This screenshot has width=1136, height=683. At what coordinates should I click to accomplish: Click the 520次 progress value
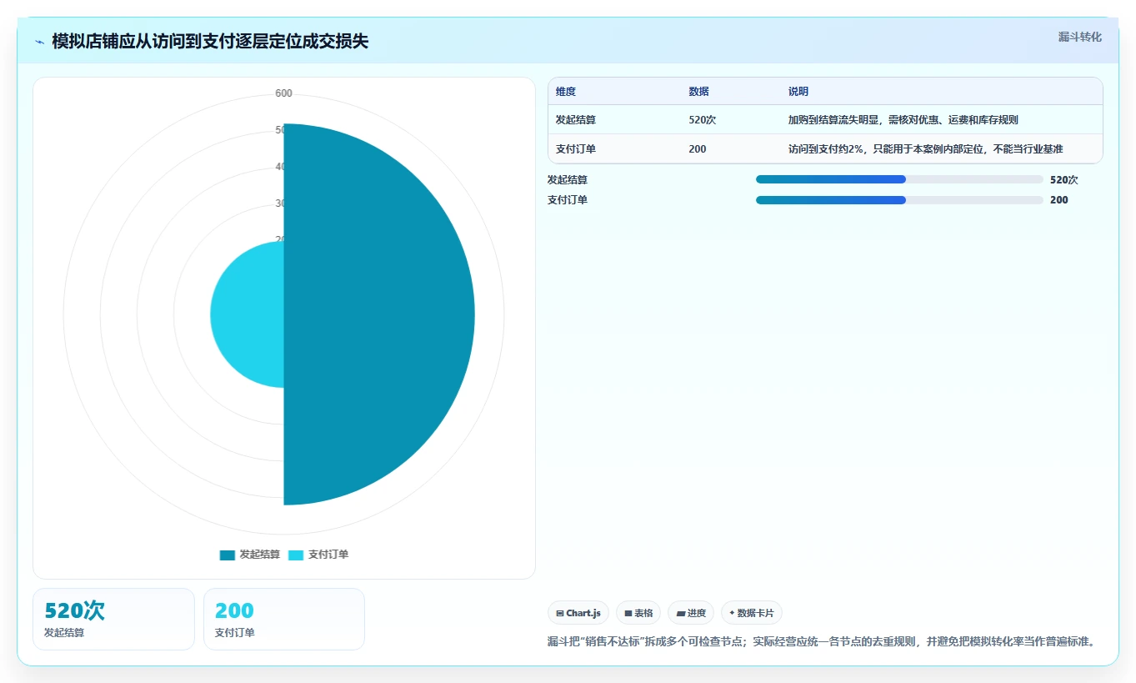pos(1064,179)
